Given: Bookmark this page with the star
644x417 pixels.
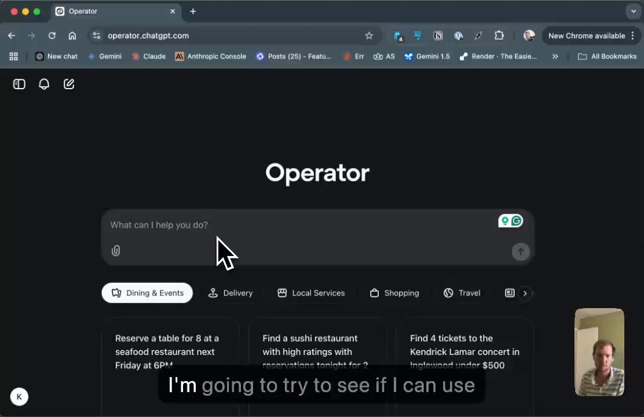Looking at the screenshot, I should coord(369,36).
